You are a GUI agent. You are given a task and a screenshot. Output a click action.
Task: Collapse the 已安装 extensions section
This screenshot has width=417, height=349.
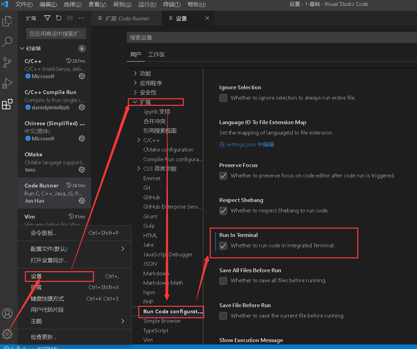[x=22, y=48]
